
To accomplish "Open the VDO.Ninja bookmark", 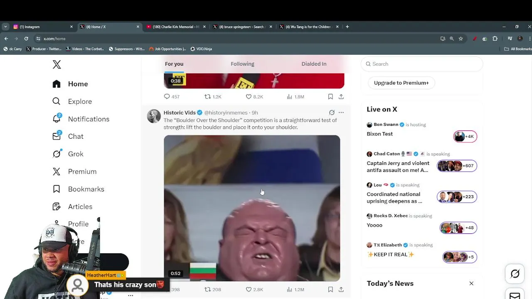I will click(201, 49).
